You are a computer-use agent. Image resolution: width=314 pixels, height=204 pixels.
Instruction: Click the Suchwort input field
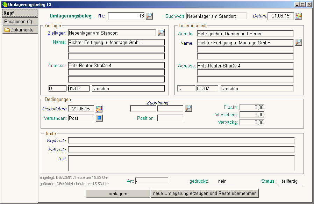point(216,16)
